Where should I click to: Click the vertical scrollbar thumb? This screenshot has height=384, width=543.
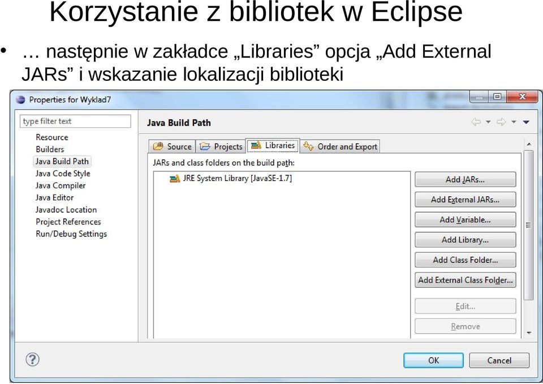pos(529,225)
